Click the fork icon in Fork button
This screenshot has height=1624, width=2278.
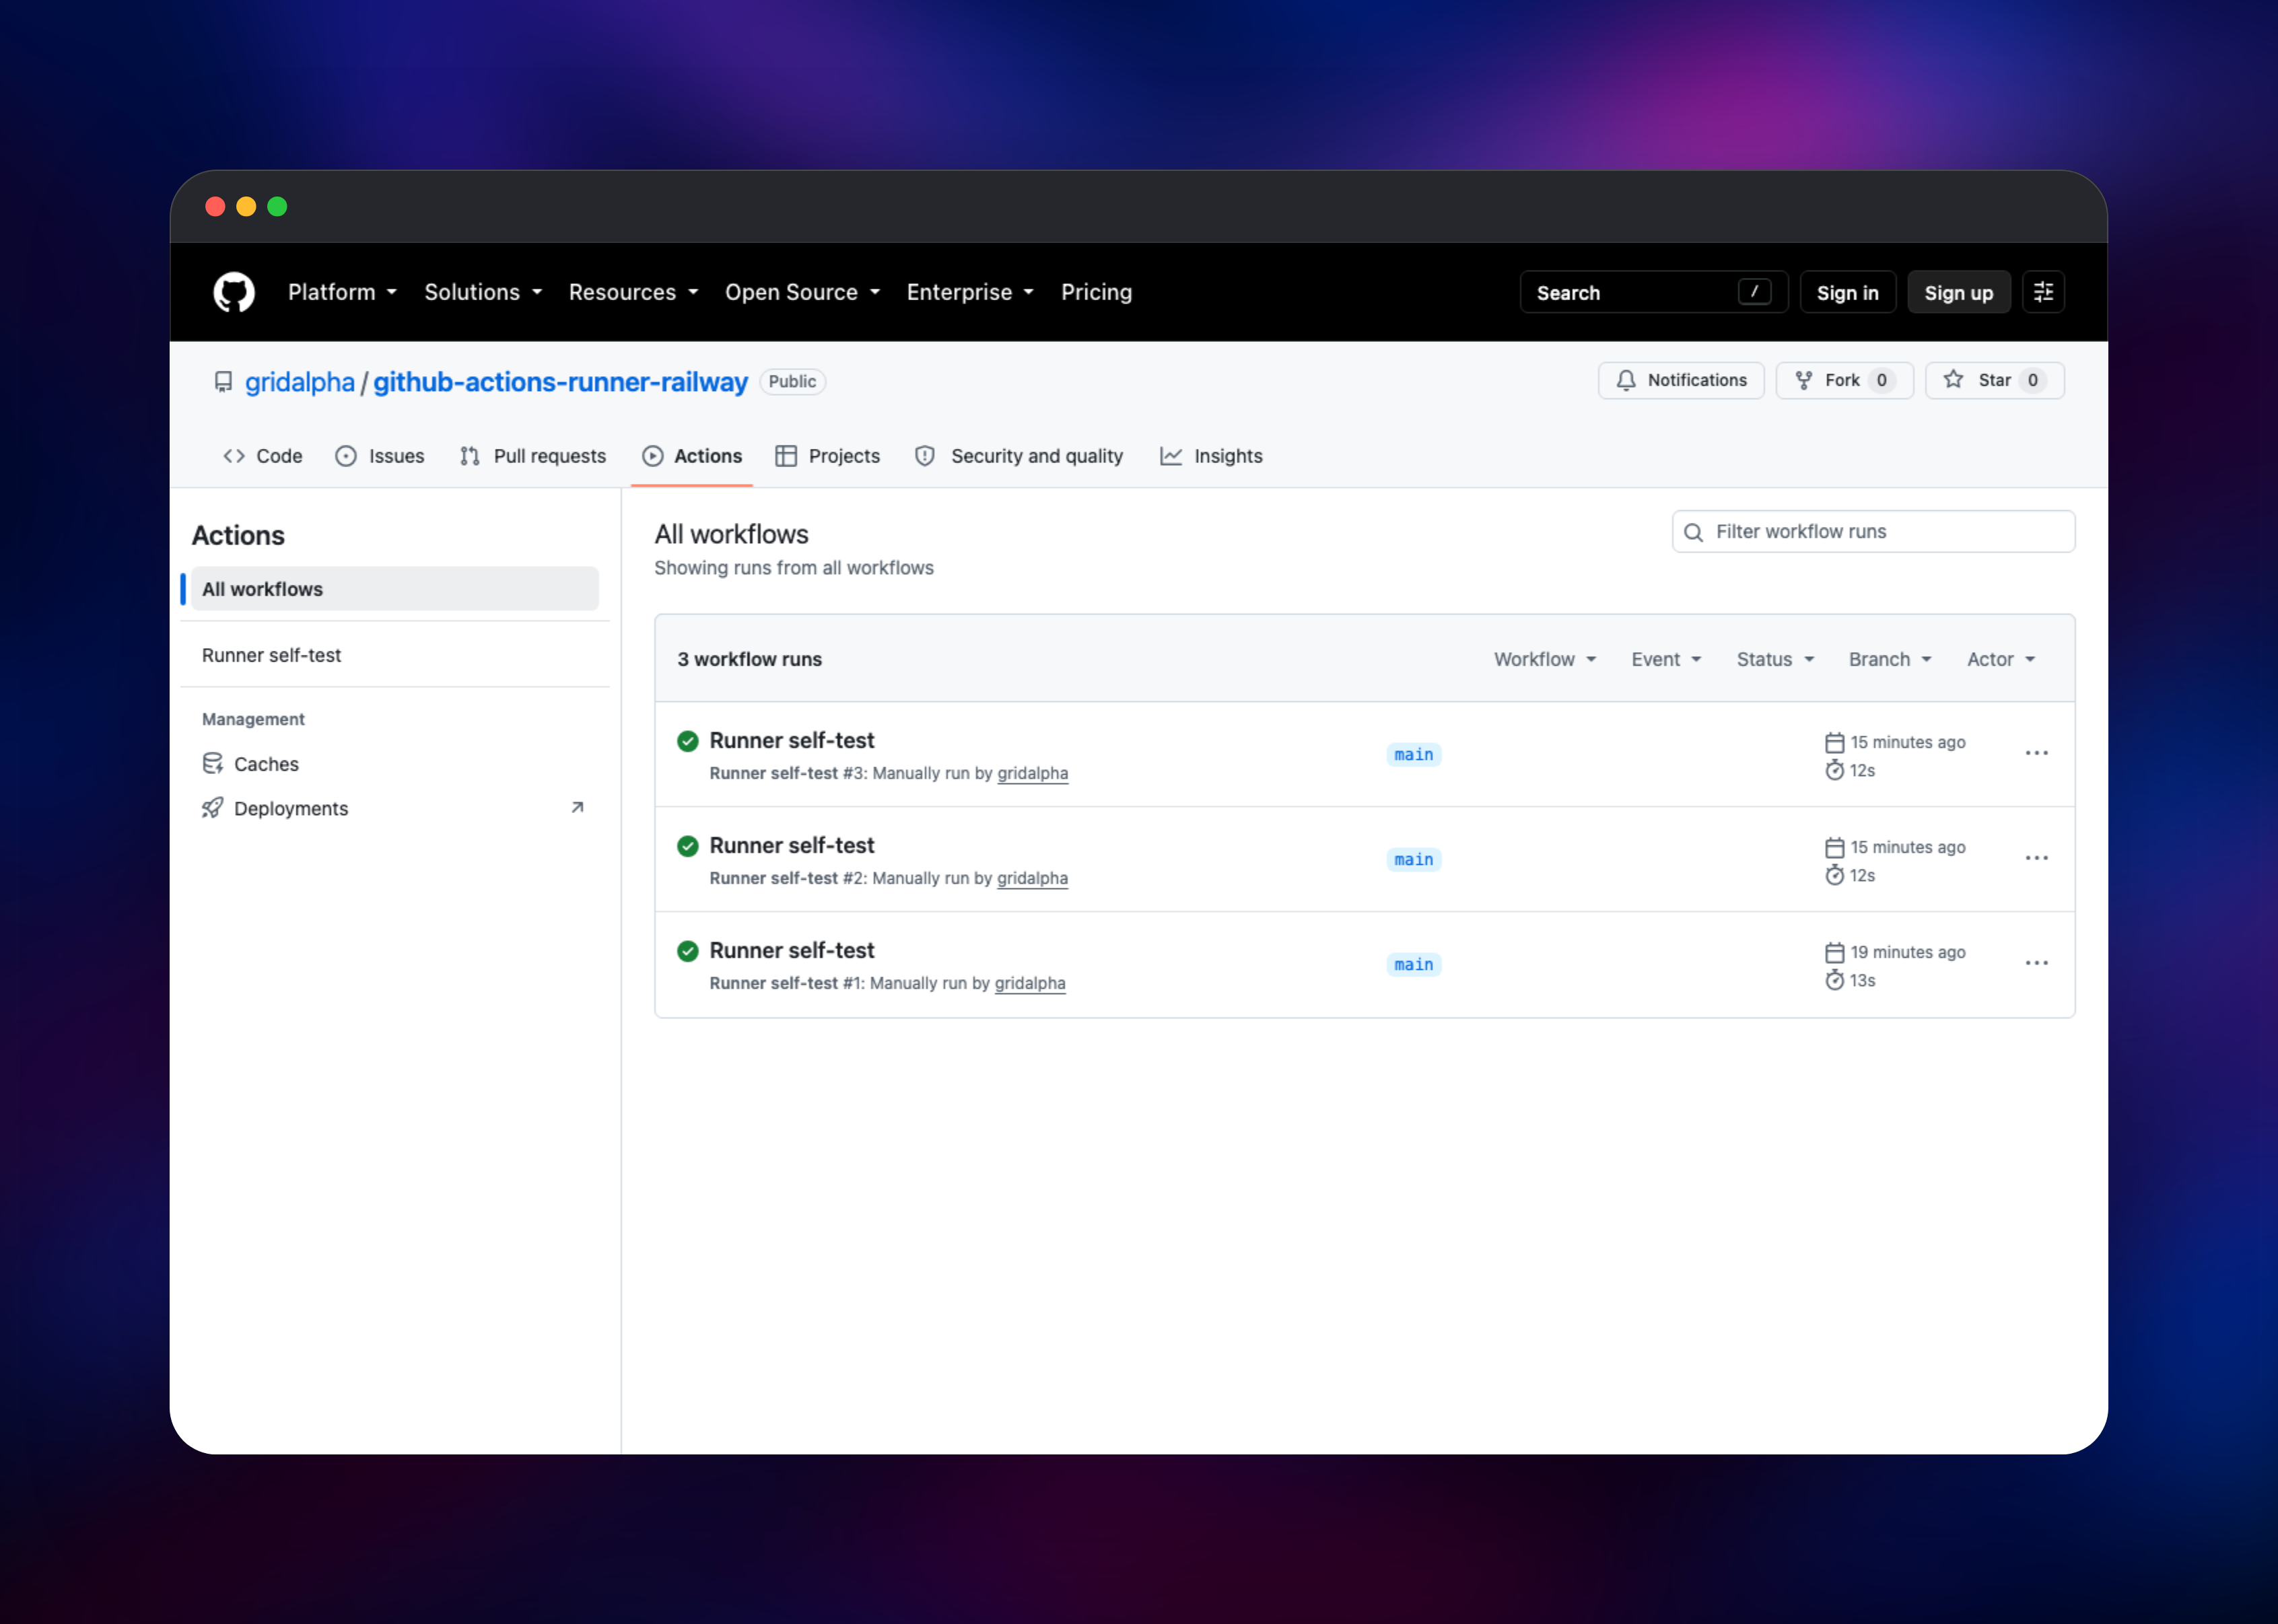tap(1803, 380)
